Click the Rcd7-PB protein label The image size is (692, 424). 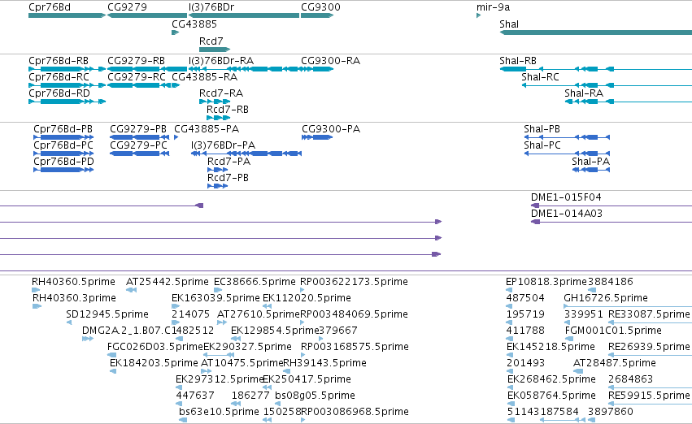click(x=228, y=178)
